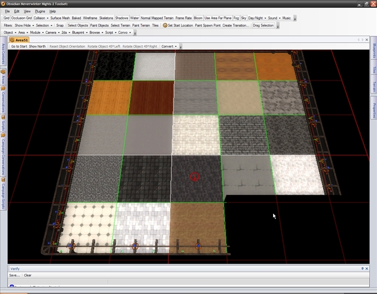Toggle the Shadows display option
This screenshot has width=377, height=294.
(122, 18)
